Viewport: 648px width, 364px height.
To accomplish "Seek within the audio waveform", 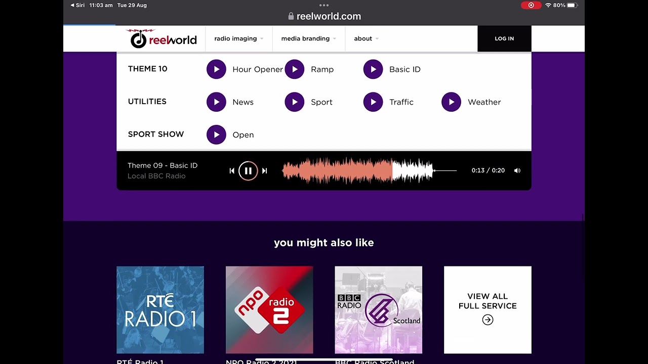I will pos(370,171).
